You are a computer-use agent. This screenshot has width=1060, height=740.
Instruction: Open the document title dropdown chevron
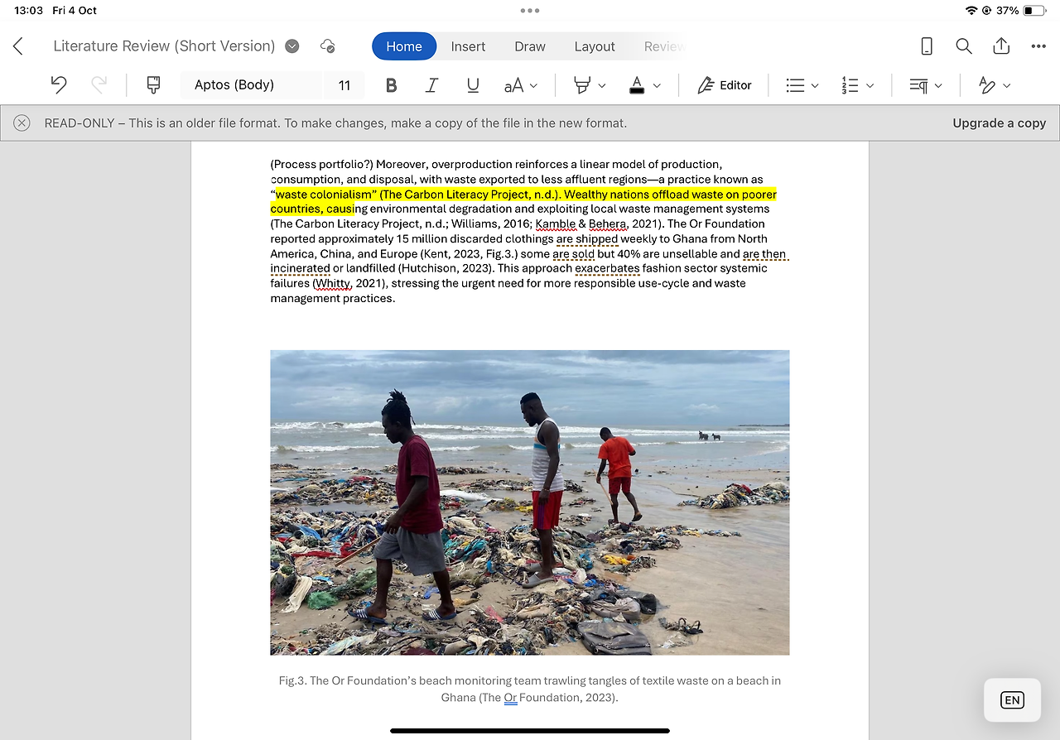291,46
